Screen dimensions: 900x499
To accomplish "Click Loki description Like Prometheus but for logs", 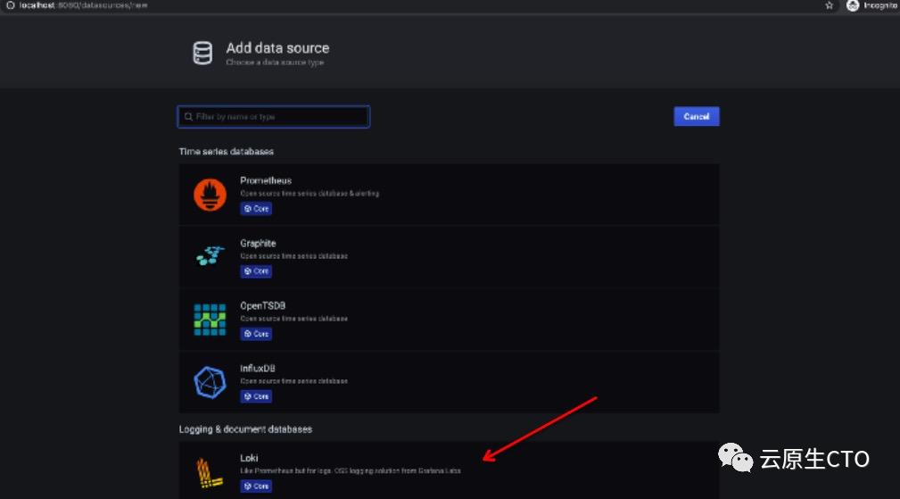I will 351,470.
